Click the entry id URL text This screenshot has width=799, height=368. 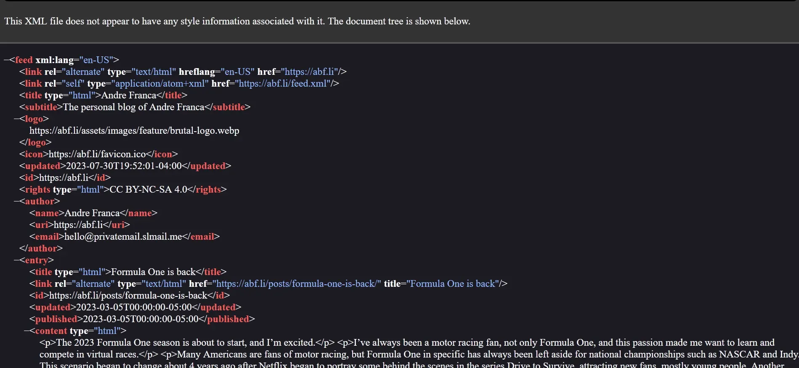128,296
